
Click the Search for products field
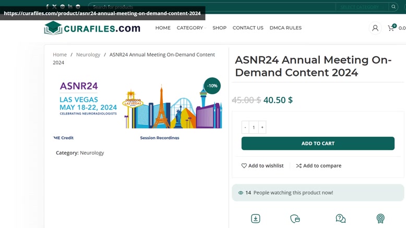pos(212,7)
